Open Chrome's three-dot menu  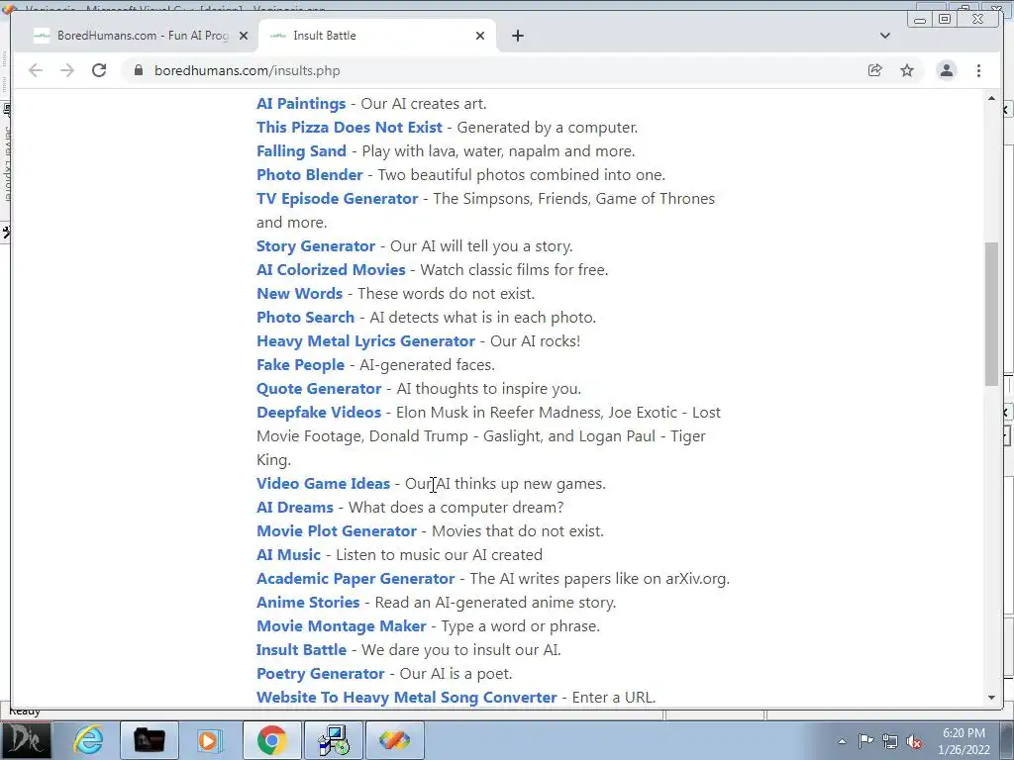[978, 70]
